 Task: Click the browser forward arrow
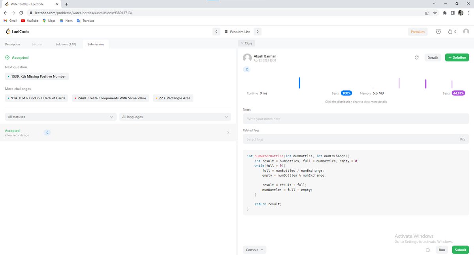(x=13, y=13)
